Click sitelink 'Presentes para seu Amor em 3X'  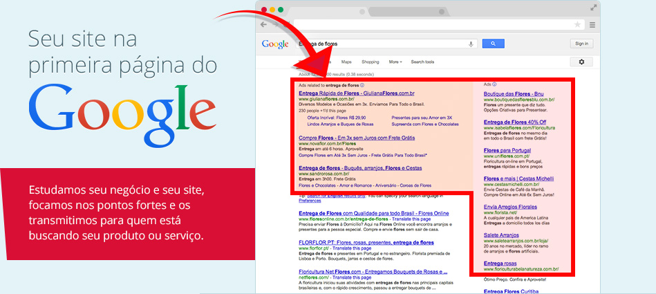click(x=422, y=118)
